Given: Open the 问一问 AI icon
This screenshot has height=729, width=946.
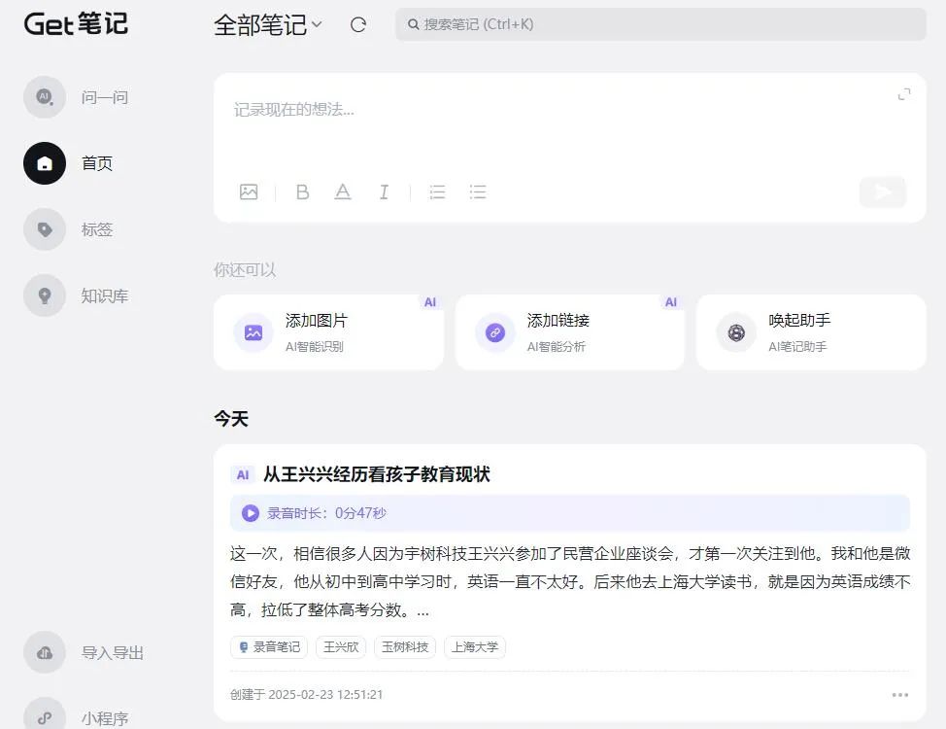Looking at the screenshot, I should tap(45, 96).
